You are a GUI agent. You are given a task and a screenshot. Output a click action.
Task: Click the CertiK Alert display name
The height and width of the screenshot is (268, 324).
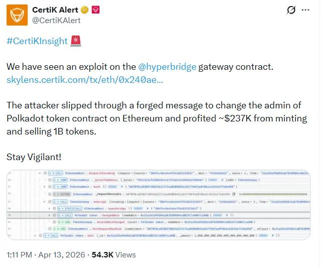click(55, 10)
